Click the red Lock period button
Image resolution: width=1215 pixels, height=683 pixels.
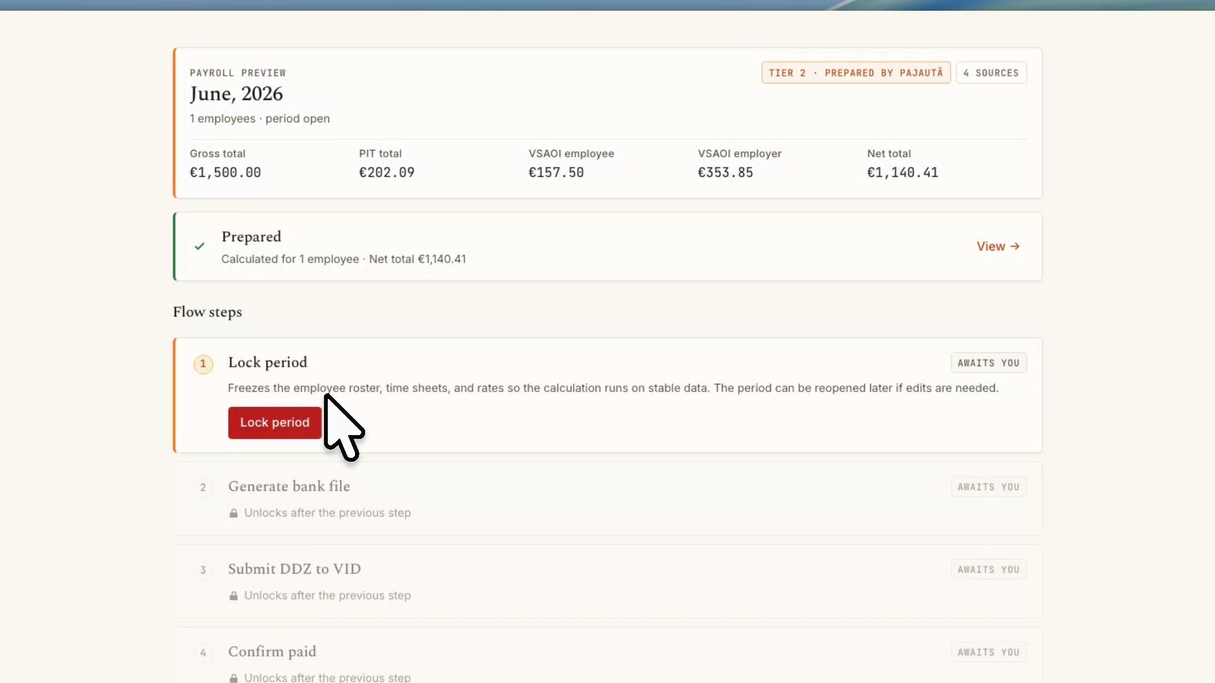coord(275,422)
